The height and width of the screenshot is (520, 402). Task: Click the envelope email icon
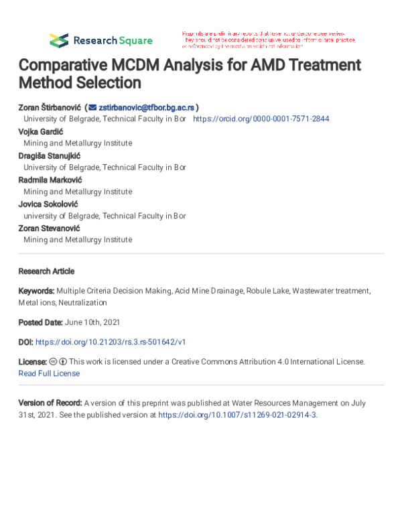(x=92, y=107)
